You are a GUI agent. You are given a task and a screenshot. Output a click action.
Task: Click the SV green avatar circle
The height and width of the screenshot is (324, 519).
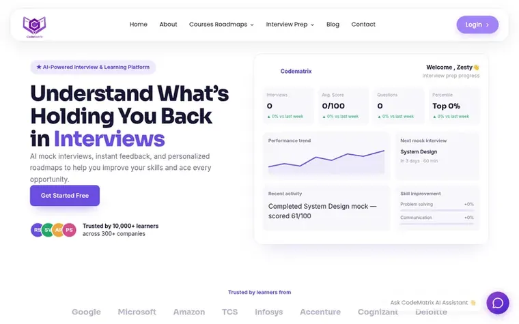48,230
